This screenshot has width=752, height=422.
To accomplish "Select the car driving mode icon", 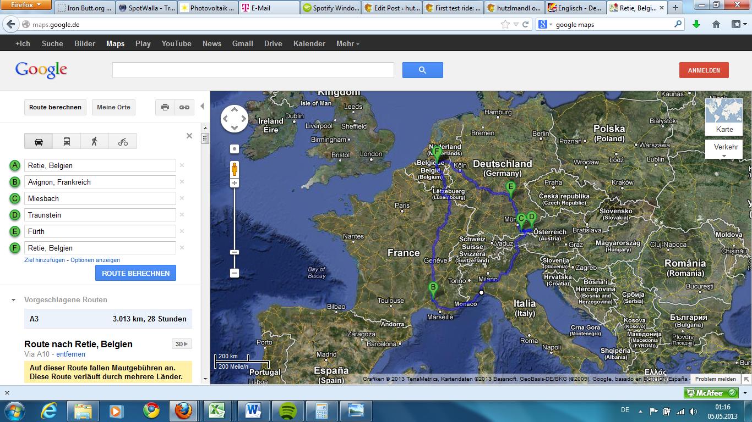I will point(39,141).
